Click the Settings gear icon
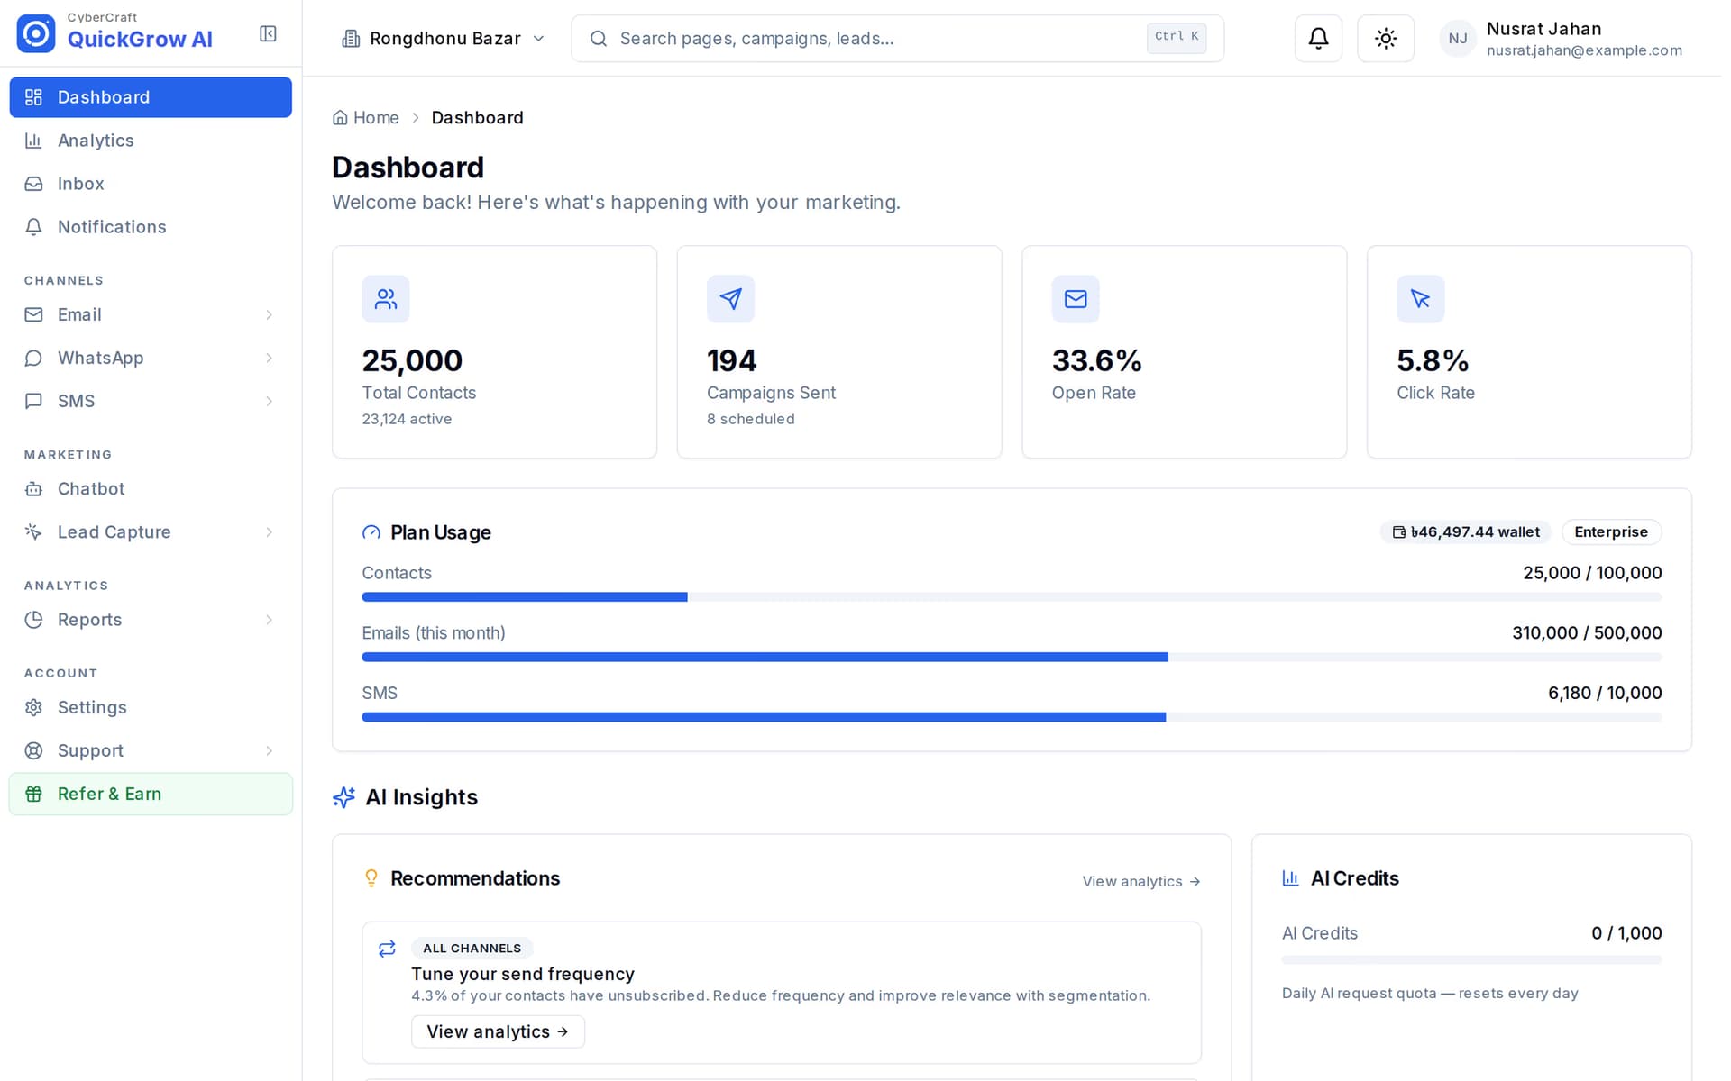This screenshot has height=1081, width=1731. (33, 708)
